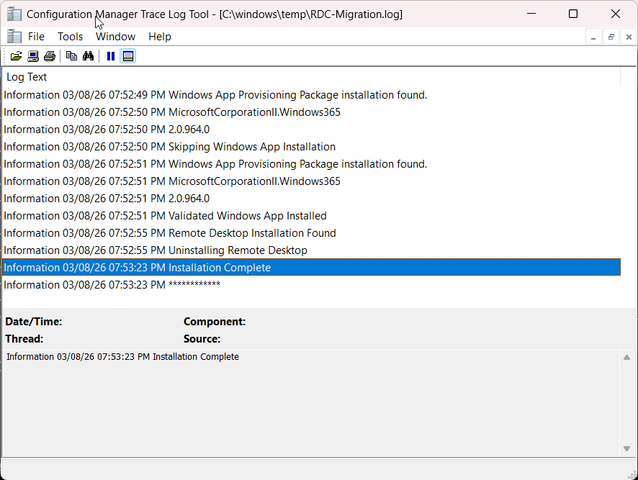Screen dimensions: 638x480
Task: Open Find with the binoculars icon
Action: pos(89,56)
